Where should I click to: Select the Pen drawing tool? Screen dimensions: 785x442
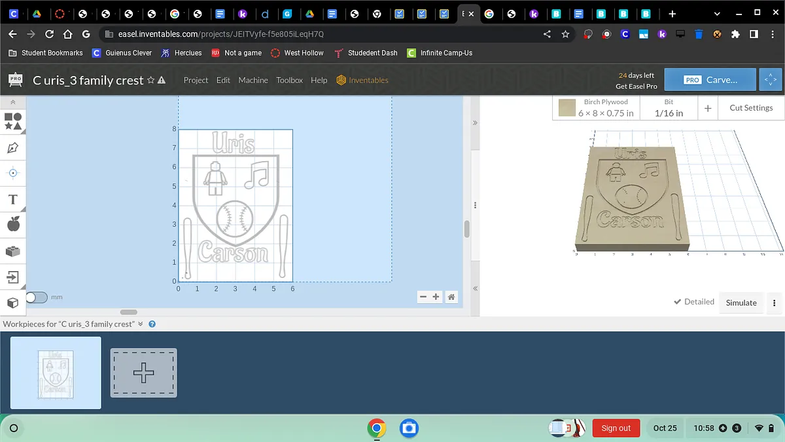tap(13, 148)
